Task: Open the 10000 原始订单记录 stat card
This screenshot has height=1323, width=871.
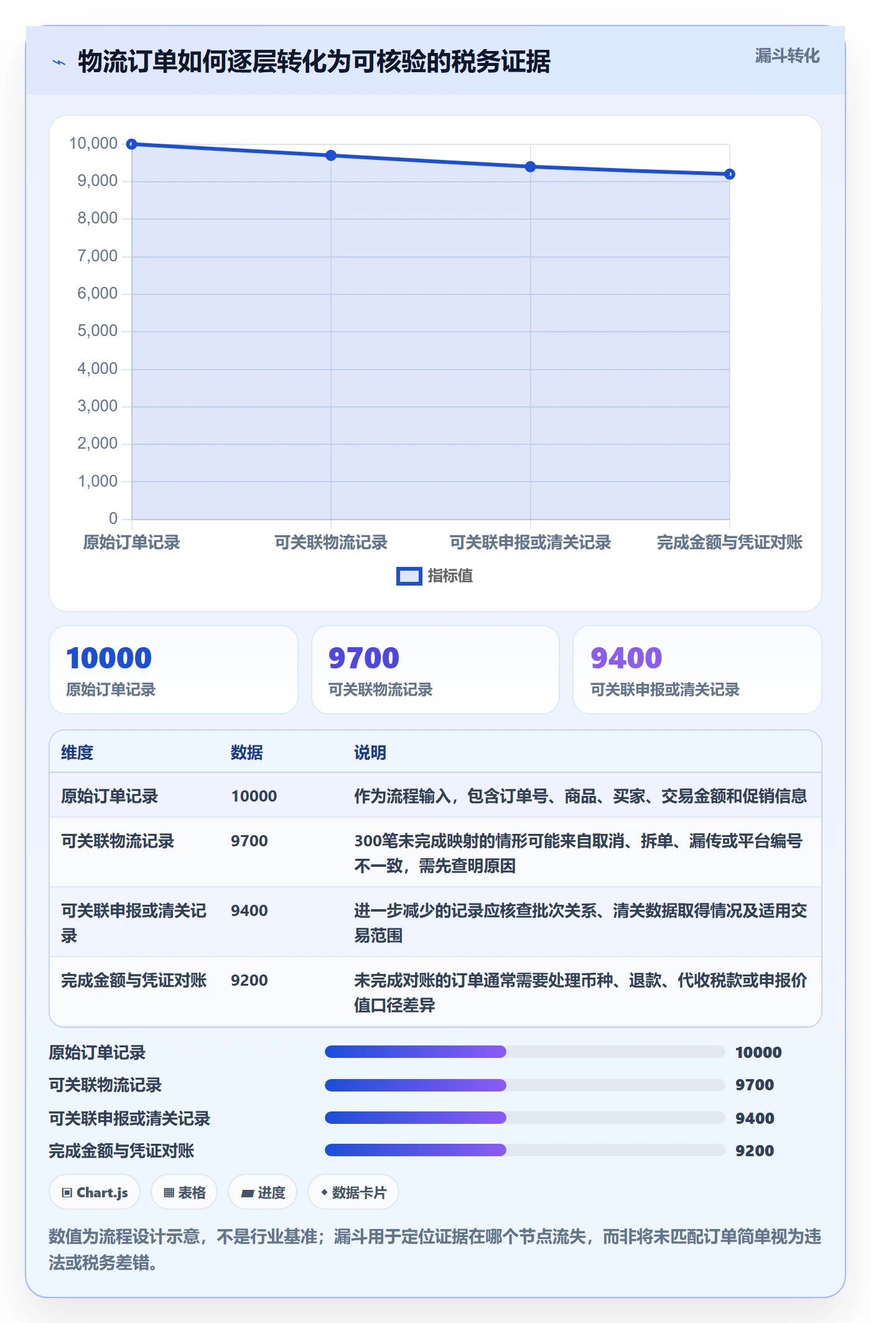Action: (174, 670)
